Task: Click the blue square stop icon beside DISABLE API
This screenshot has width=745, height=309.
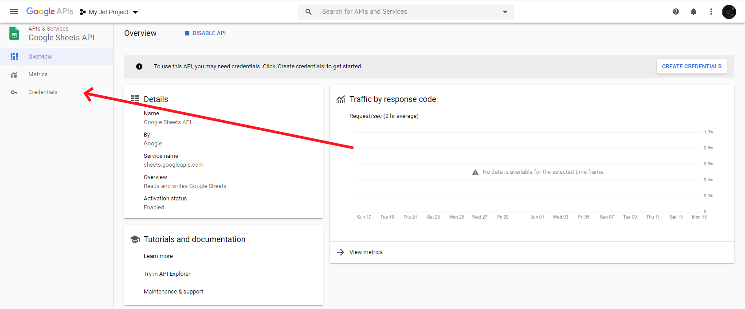Action: point(187,33)
